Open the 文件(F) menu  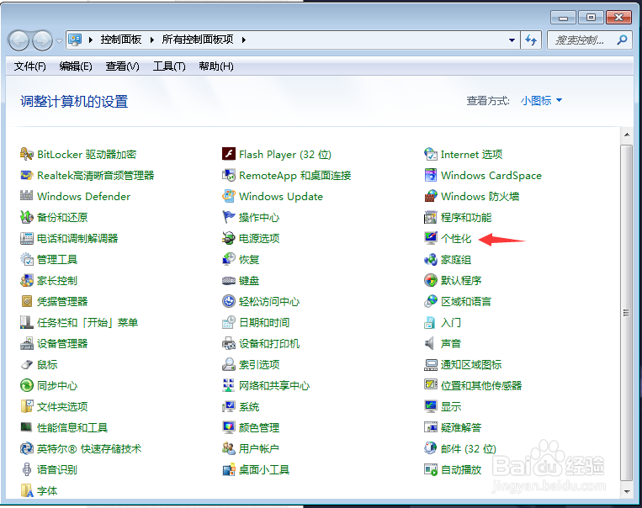click(x=30, y=66)
